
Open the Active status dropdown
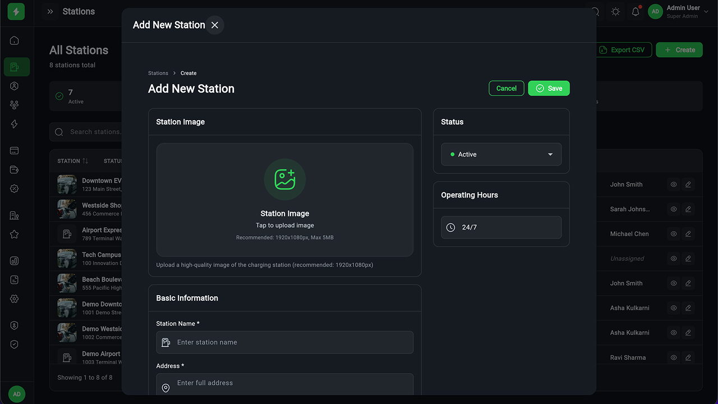501,154
